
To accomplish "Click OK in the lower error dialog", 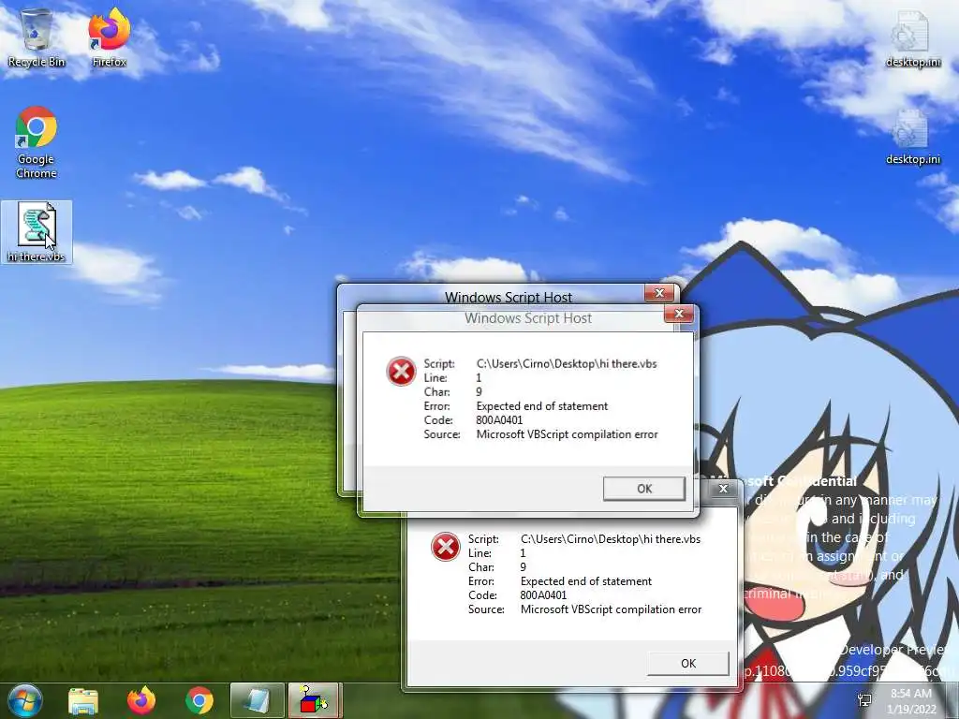I will (688, 664).
